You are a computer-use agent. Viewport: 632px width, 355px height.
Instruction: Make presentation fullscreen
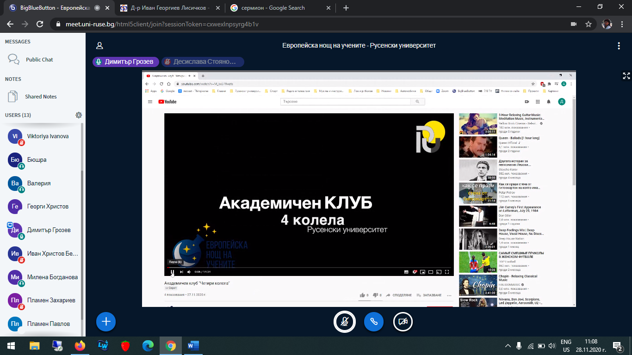pyautogui.click(x=626, y=76)
